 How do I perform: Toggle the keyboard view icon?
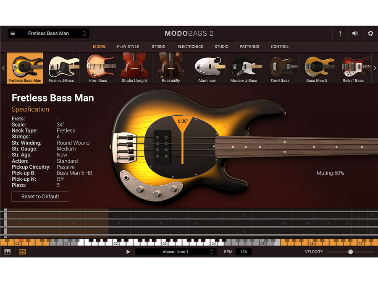point(8,252)
